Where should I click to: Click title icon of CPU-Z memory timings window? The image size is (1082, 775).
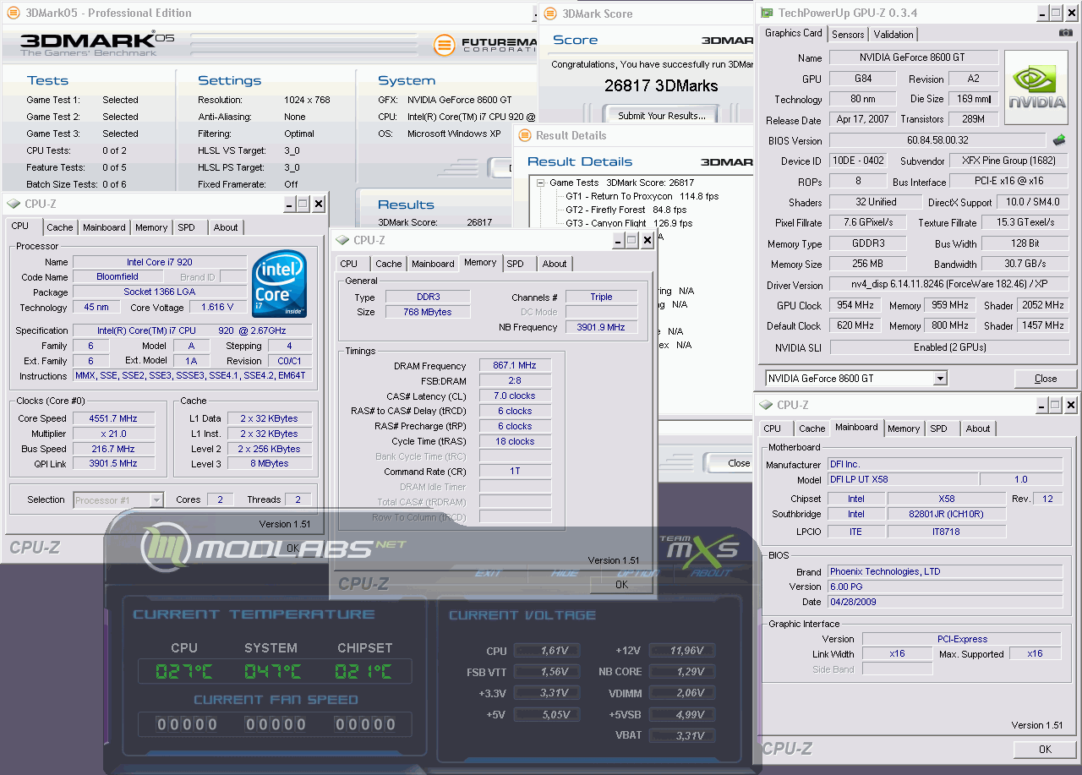point(342,240)
